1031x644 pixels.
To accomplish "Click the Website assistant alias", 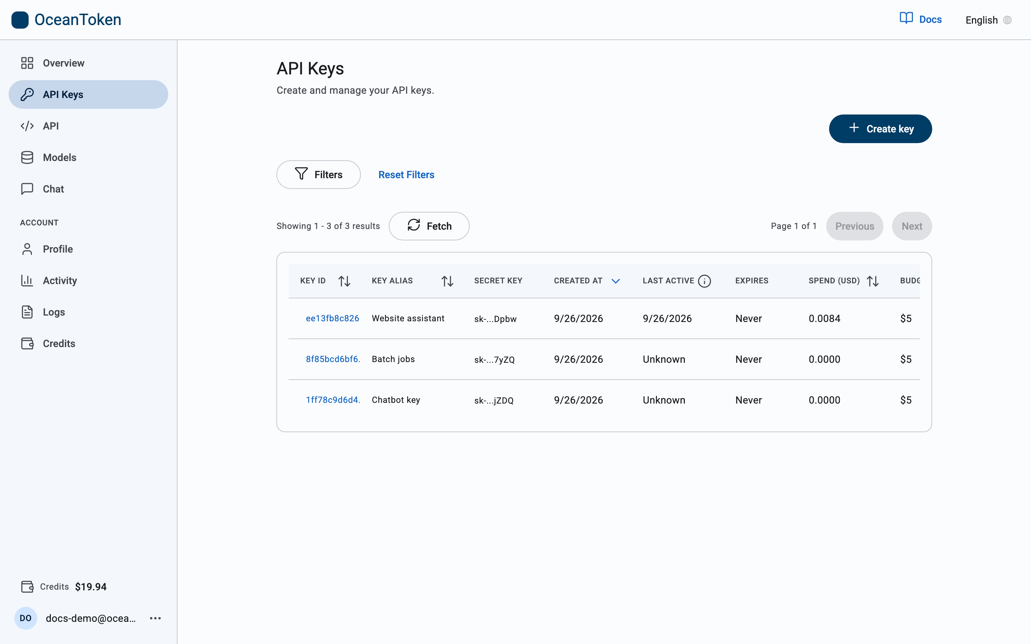I will tap(408, 318).
